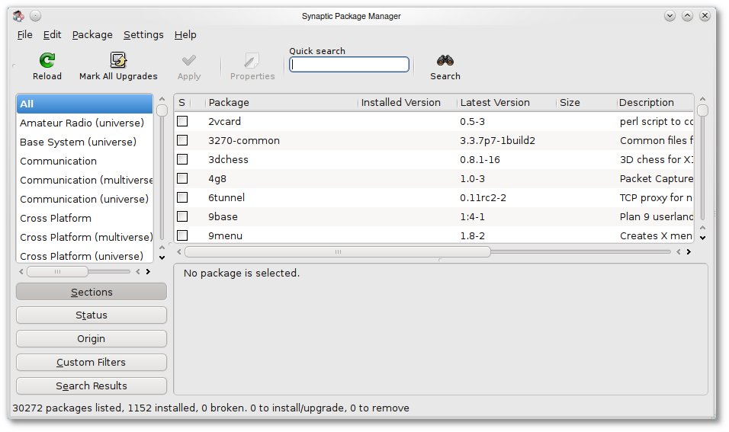The image size is (729, 432).
Task: Click the sections list scroll-up arrow at top
Action: (x=162, y=99)
